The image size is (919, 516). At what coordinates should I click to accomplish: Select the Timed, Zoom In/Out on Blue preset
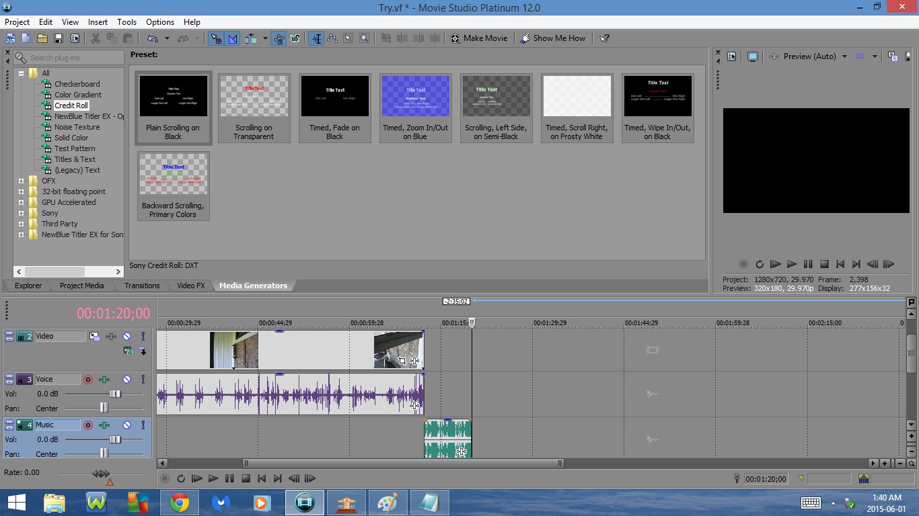point(415,107)
